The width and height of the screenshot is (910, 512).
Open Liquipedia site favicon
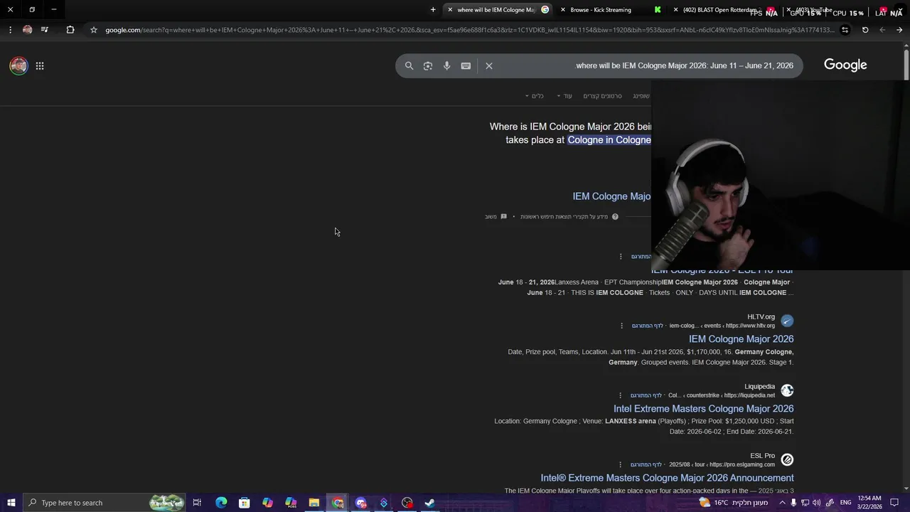click(787, 390)
